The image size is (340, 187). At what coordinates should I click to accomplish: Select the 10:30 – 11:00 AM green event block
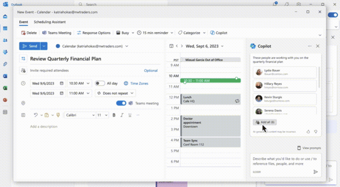coord(210,81)
